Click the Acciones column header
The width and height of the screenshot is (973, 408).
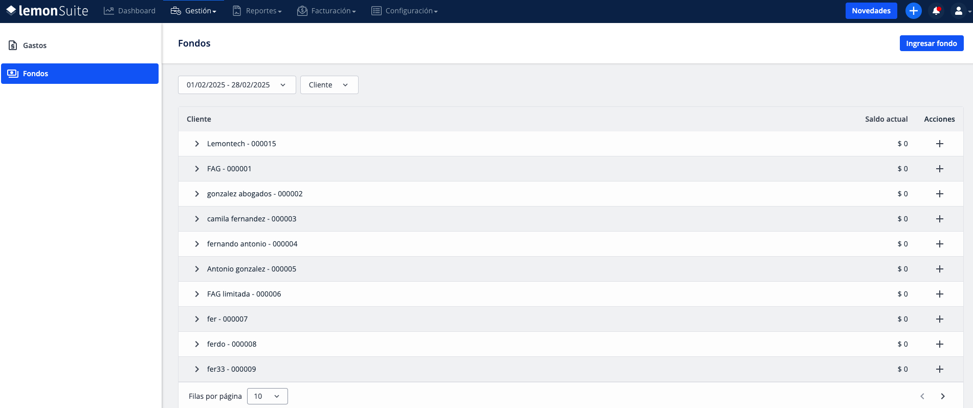point(939,119)
